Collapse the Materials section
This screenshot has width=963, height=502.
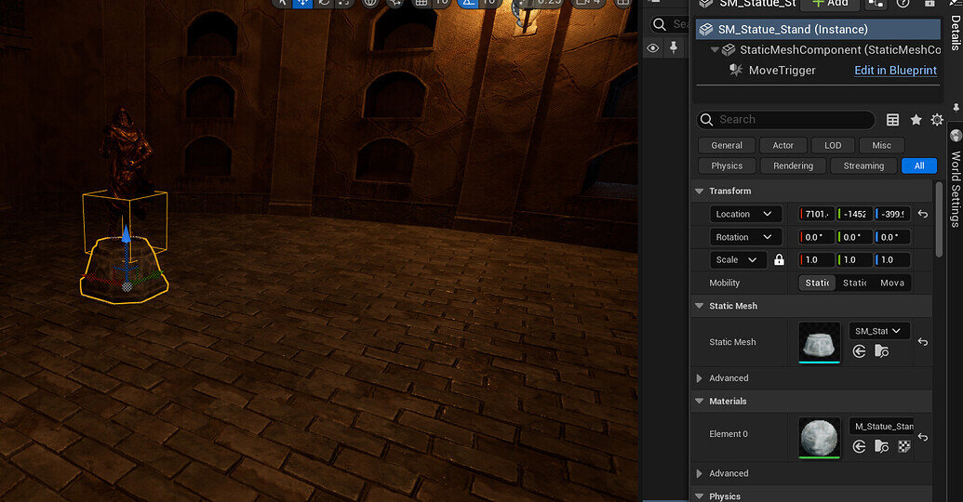(699, 401)
